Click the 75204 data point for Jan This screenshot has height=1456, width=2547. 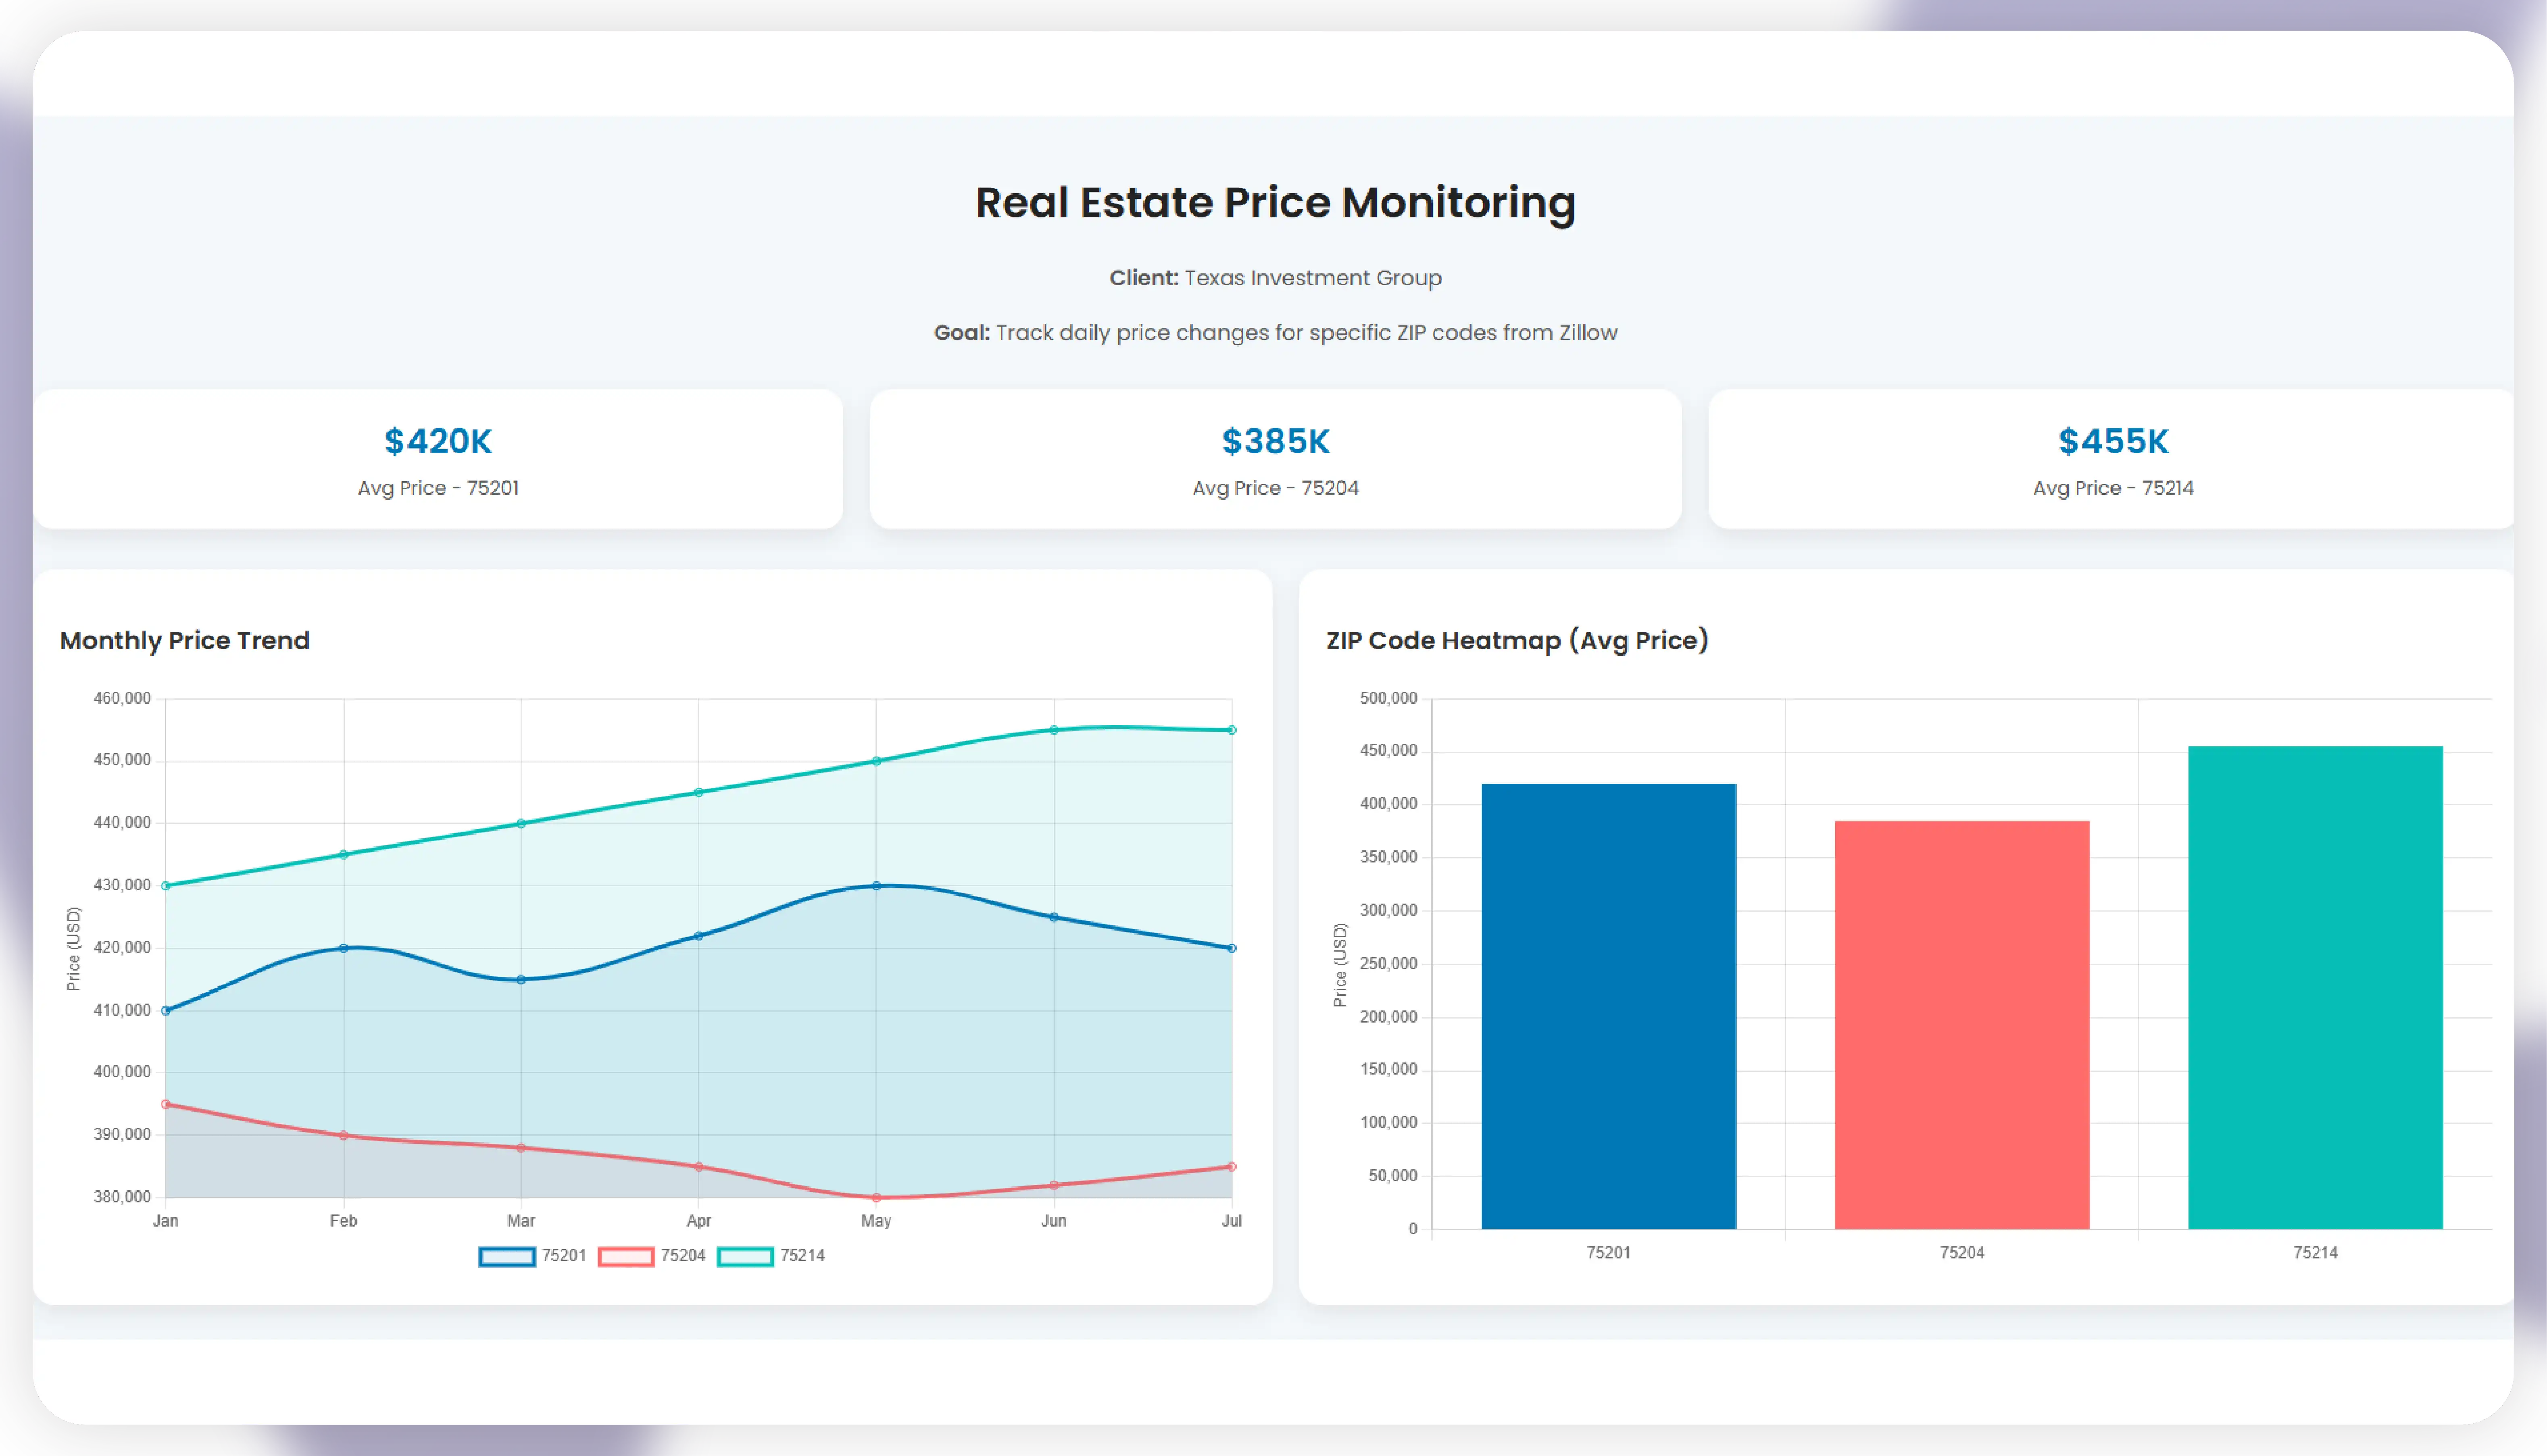click(x=166, y=1104)
